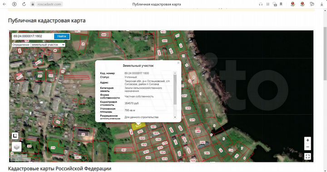Click parcel labeled 1482 on map
327x172 pixels.
pyautogui.click(x=207, y=153)
